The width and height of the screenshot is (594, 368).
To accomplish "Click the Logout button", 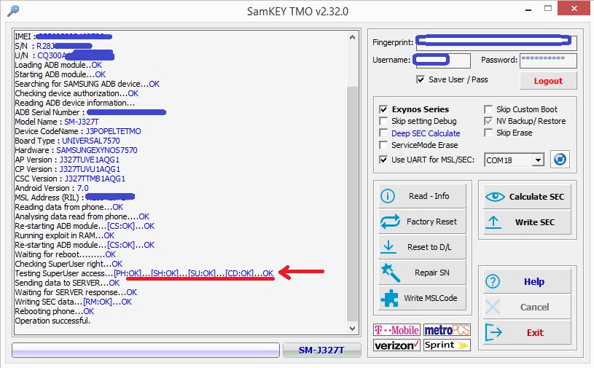I will 548,81.
